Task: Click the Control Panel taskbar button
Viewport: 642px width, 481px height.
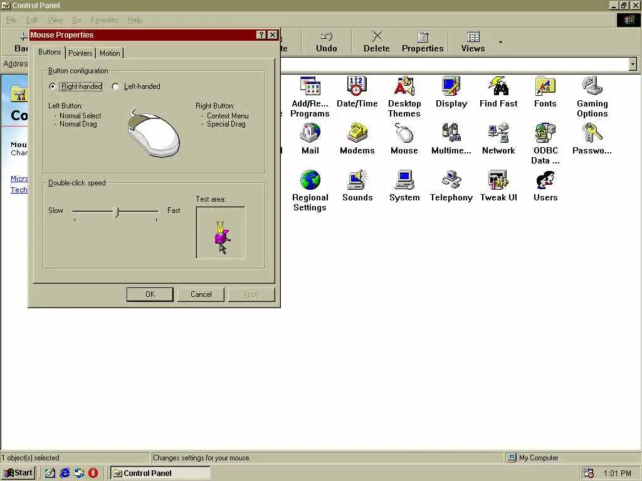Action: tap(160, 473)
